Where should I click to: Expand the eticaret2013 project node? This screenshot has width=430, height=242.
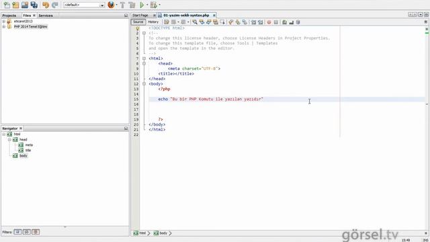tap(4, 21)
